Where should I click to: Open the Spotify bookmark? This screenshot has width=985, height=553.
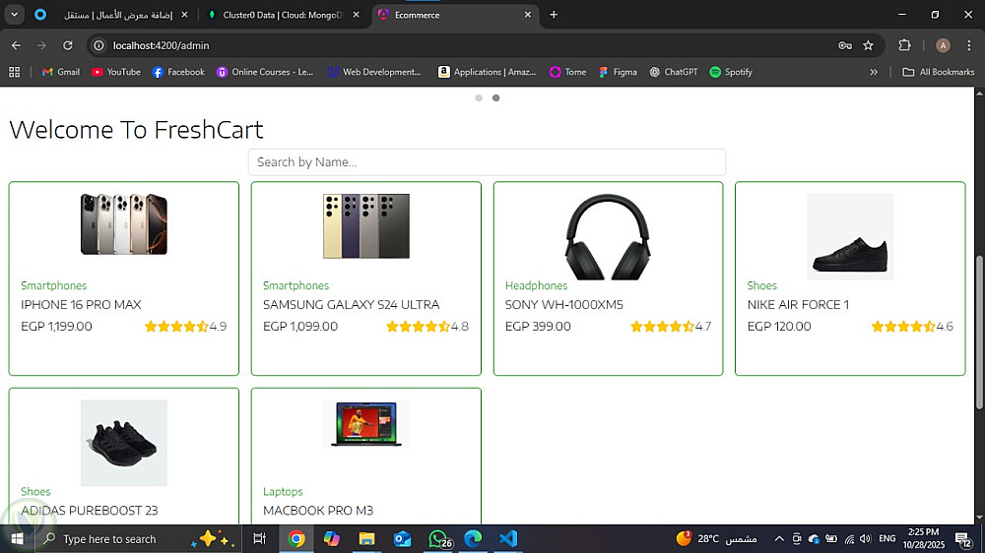coord(731,72)
